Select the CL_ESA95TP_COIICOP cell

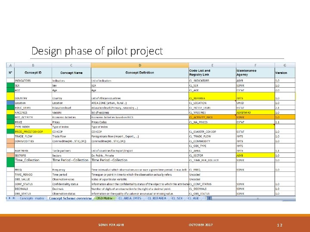(x=212, y=131)
